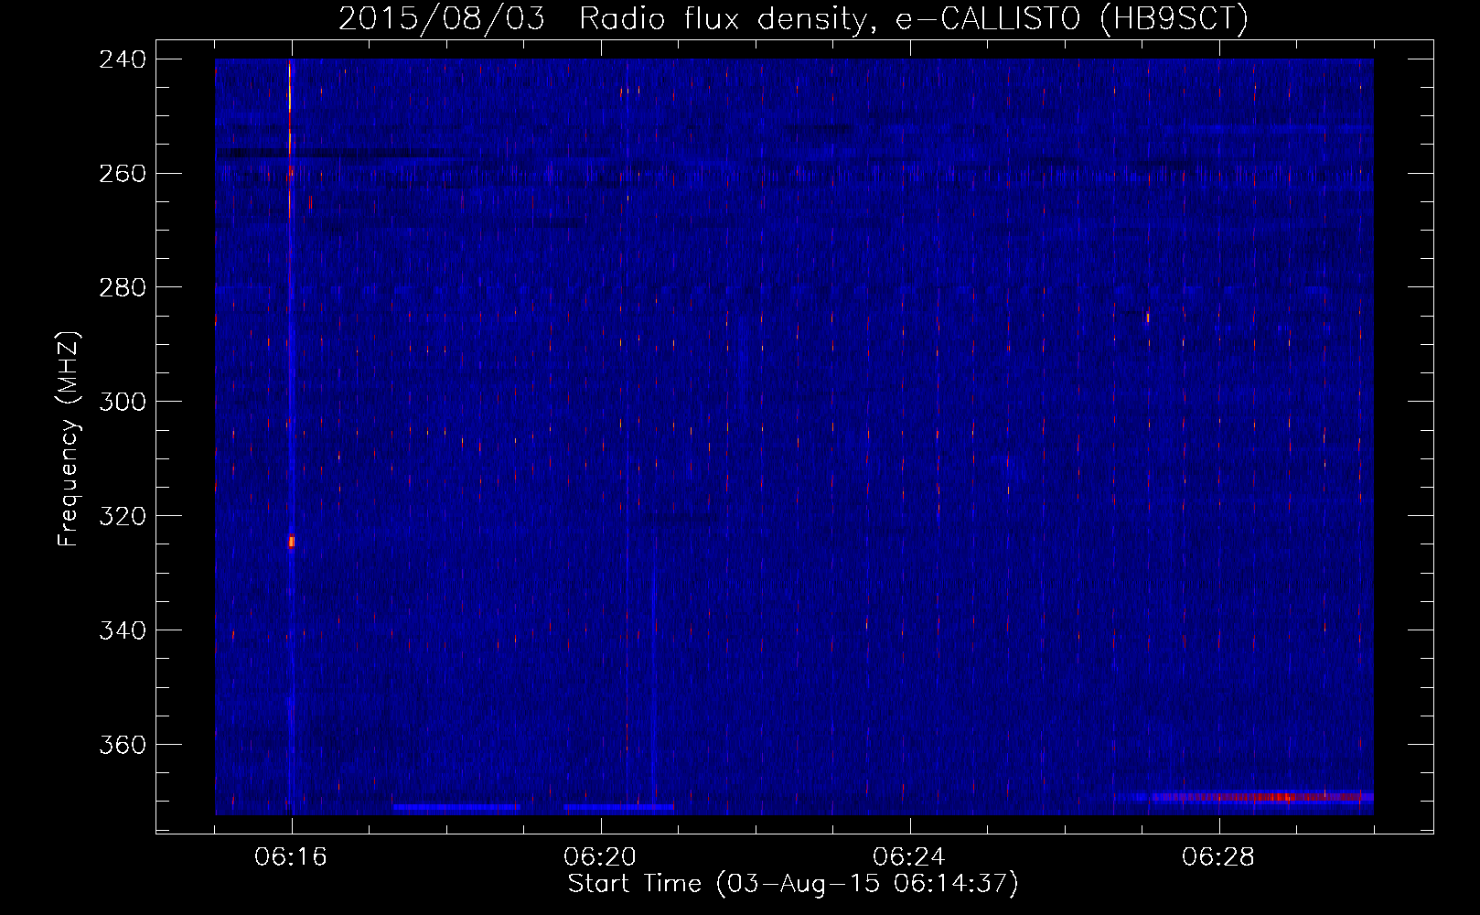
Task: Click the 280 frequency tick label
Action: pos(123,288)
